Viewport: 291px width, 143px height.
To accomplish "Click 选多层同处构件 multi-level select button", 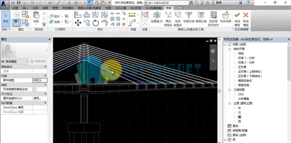I will click(x=213, y=19).
